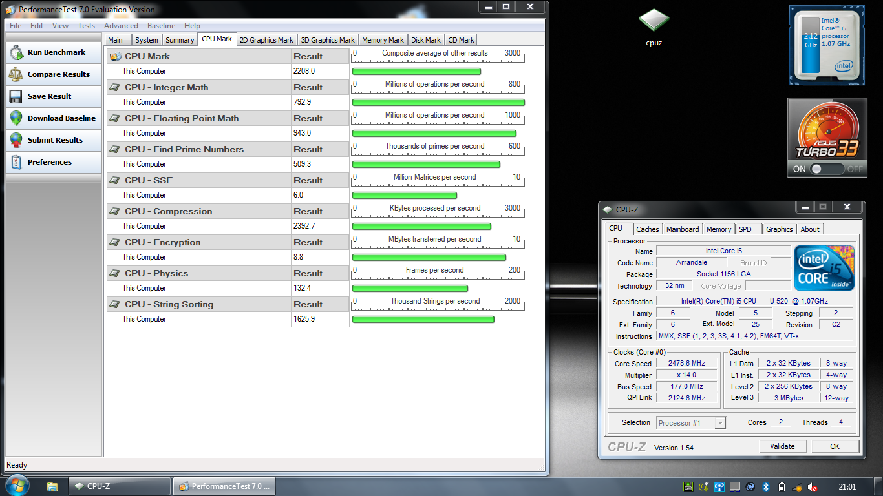Click the Submit Results globe icon

tap(16, 141)
